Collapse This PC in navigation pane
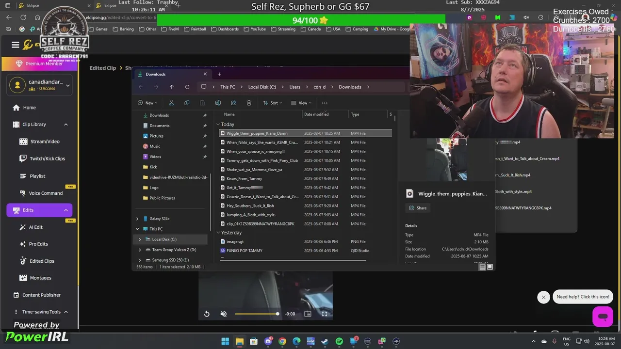 pyautogui.click(x=137, y=229)
